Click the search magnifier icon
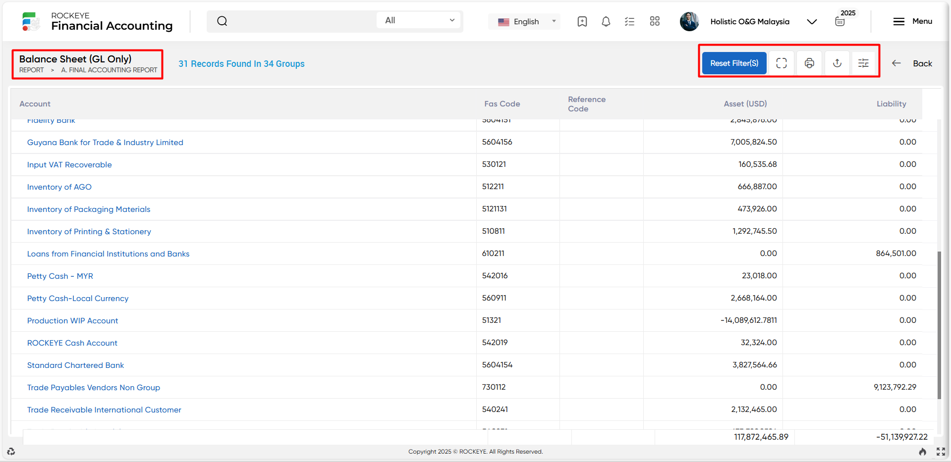Viewport: 951px width, 462px height. [222, 21]
